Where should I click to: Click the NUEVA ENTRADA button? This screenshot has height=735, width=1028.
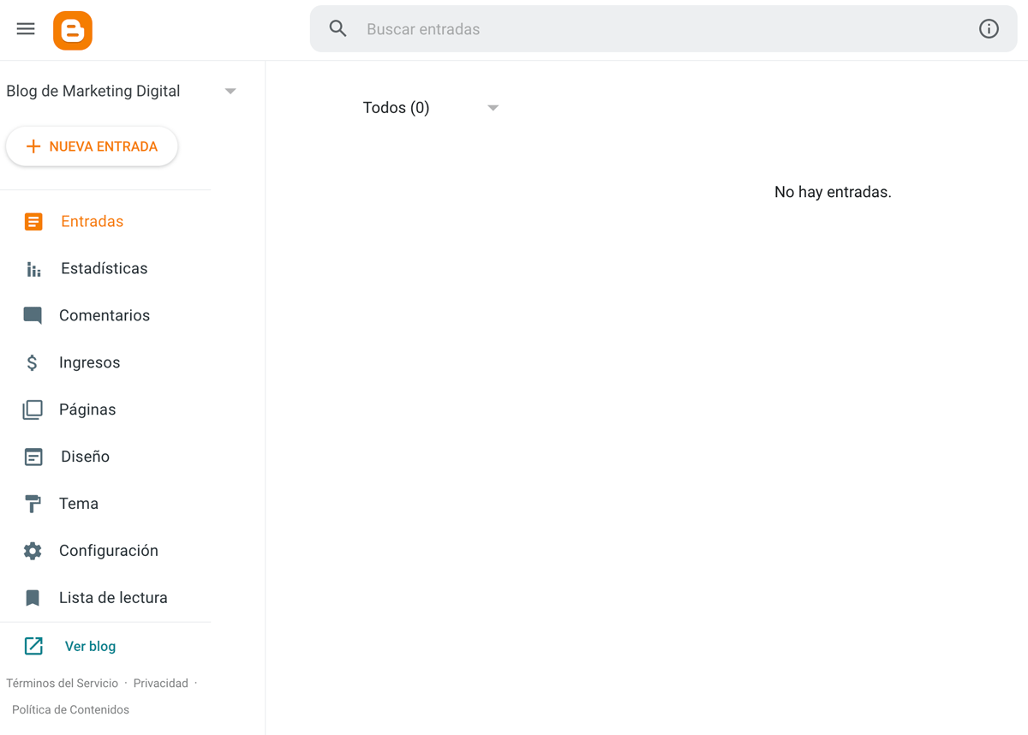[92, 146]
